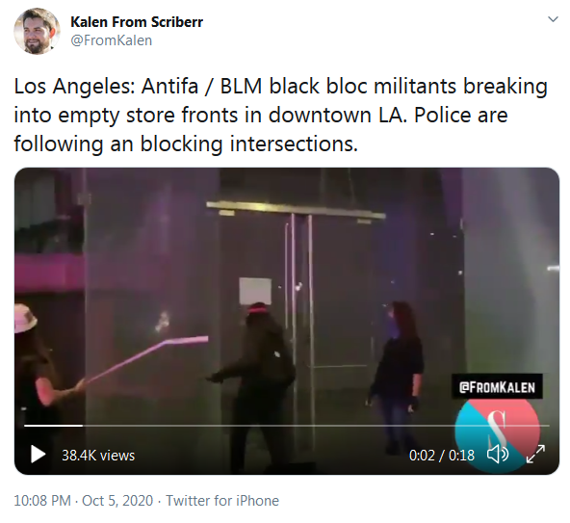Click the 38.4K views counter
570x523 pixels.
pyautogui.click(x=98, y=456)
